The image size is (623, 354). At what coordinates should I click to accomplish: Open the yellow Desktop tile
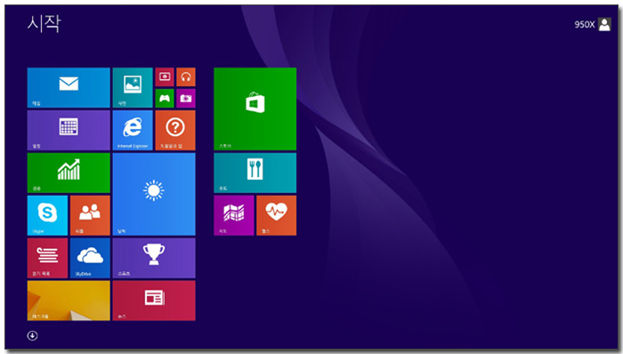pos(69,301)
